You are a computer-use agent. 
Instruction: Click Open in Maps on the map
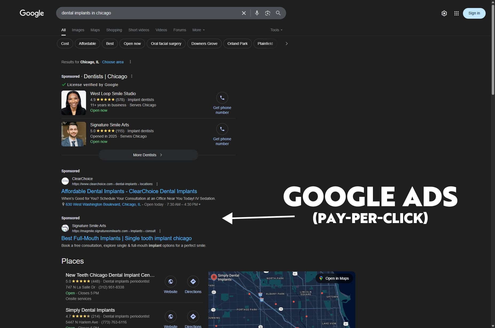pos(334,278)
